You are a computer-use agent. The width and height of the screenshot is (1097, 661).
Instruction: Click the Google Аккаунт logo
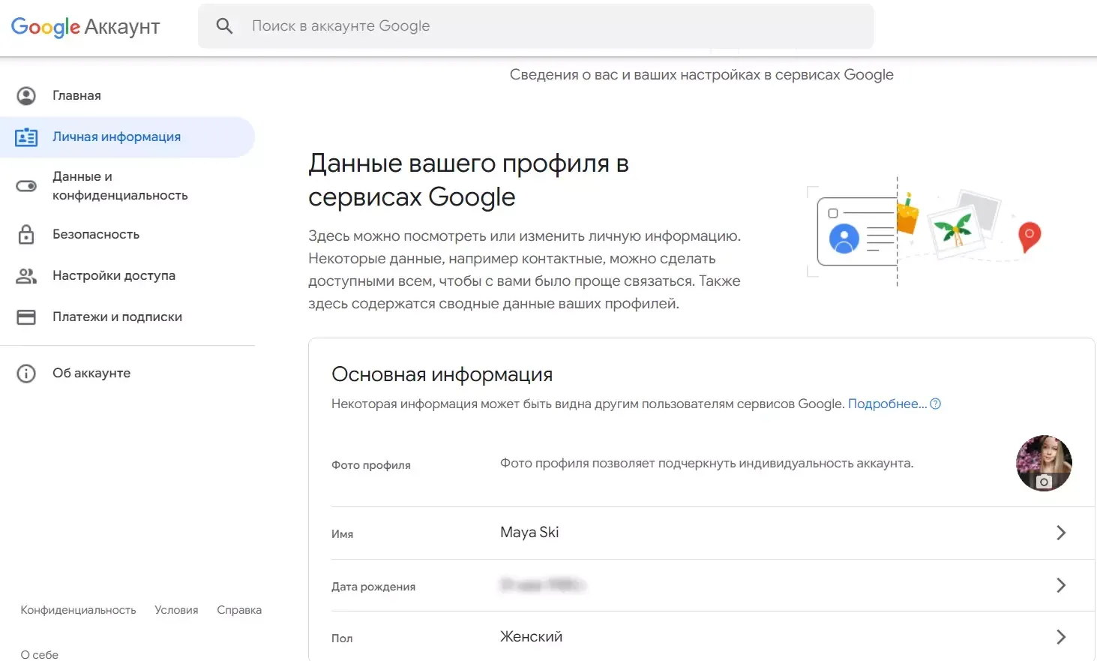pyautogui.click(x=85, y=26)
